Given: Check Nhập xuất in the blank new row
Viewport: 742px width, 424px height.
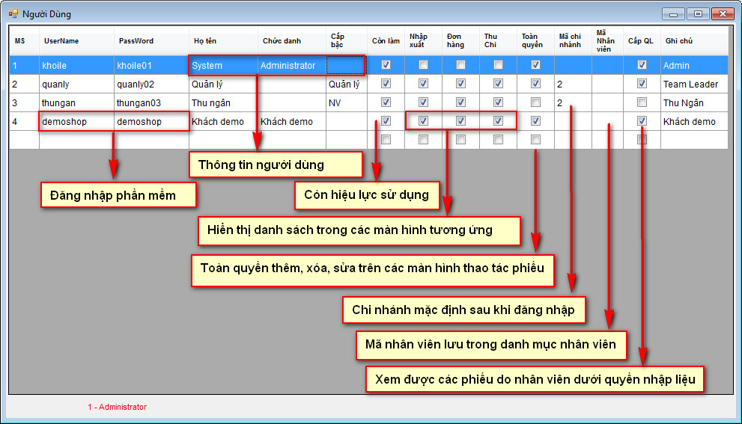Looking at the screenshot, I should [x=423, y=139].
